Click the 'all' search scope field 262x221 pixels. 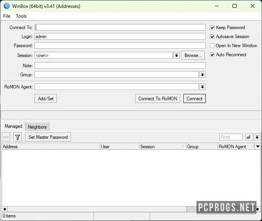(x=249, y=137)
